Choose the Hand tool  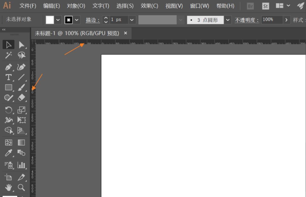point(8,188)
